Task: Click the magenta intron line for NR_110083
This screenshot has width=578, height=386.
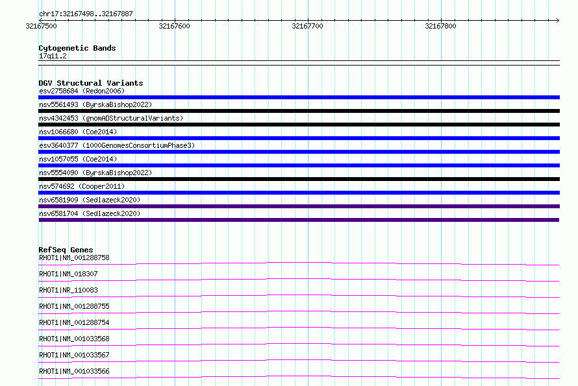Action: coord(299,295)
